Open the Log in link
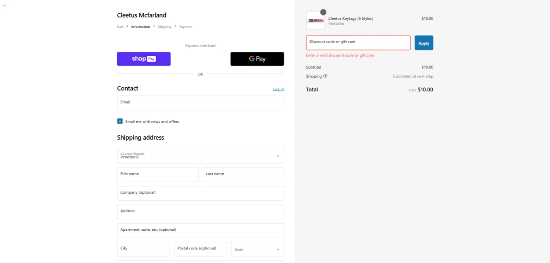Image resolution: width=550 pixels, height=263 pixels. 278,89
